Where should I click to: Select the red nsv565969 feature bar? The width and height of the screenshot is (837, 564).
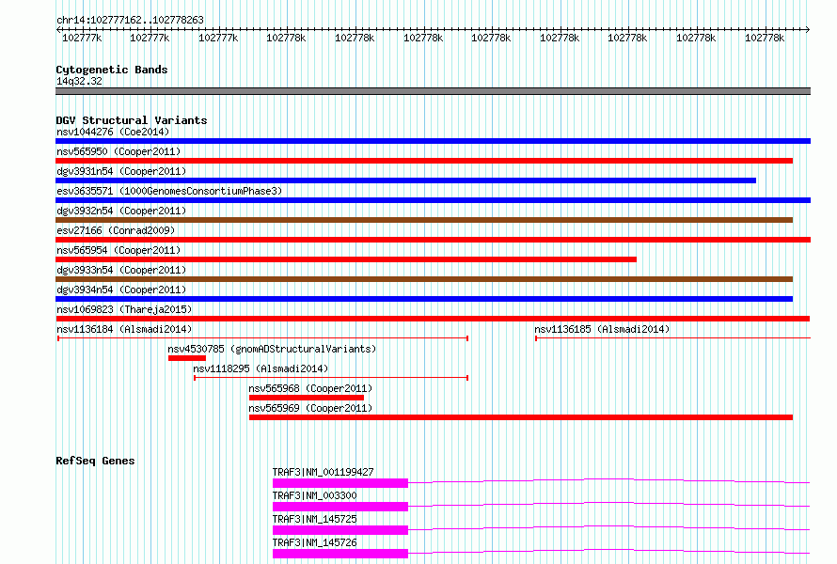point(521,417)
